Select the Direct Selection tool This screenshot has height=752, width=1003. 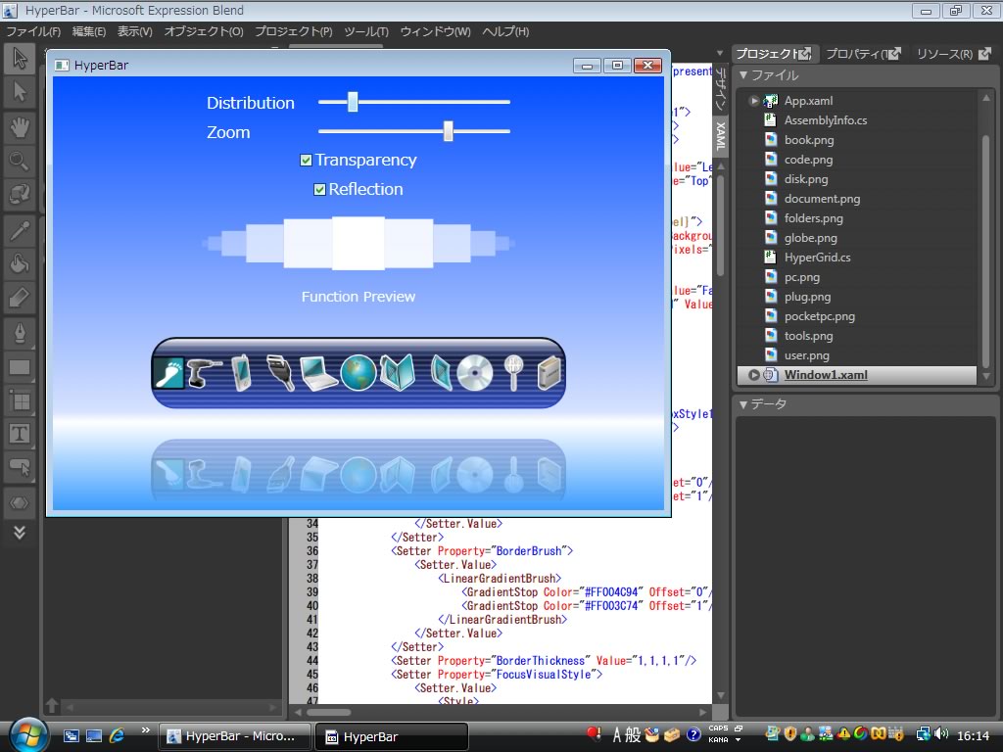[20, 92]
